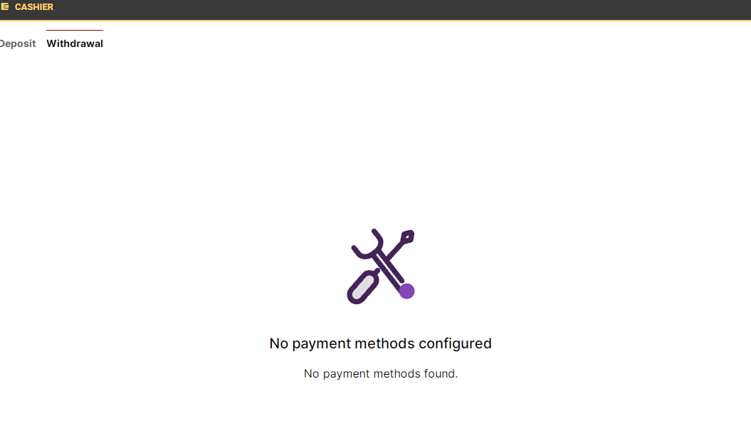Click the wallet icon beside CASHIER
Screen dimensions: 751x426
point(5,6)
